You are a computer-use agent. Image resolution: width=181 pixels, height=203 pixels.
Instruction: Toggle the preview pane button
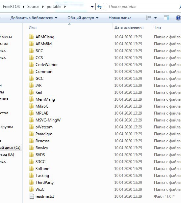coord(167,18)
